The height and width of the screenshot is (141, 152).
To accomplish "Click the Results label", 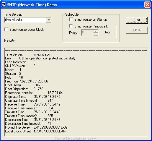I will pyautogui.click(x=10, y=40).
